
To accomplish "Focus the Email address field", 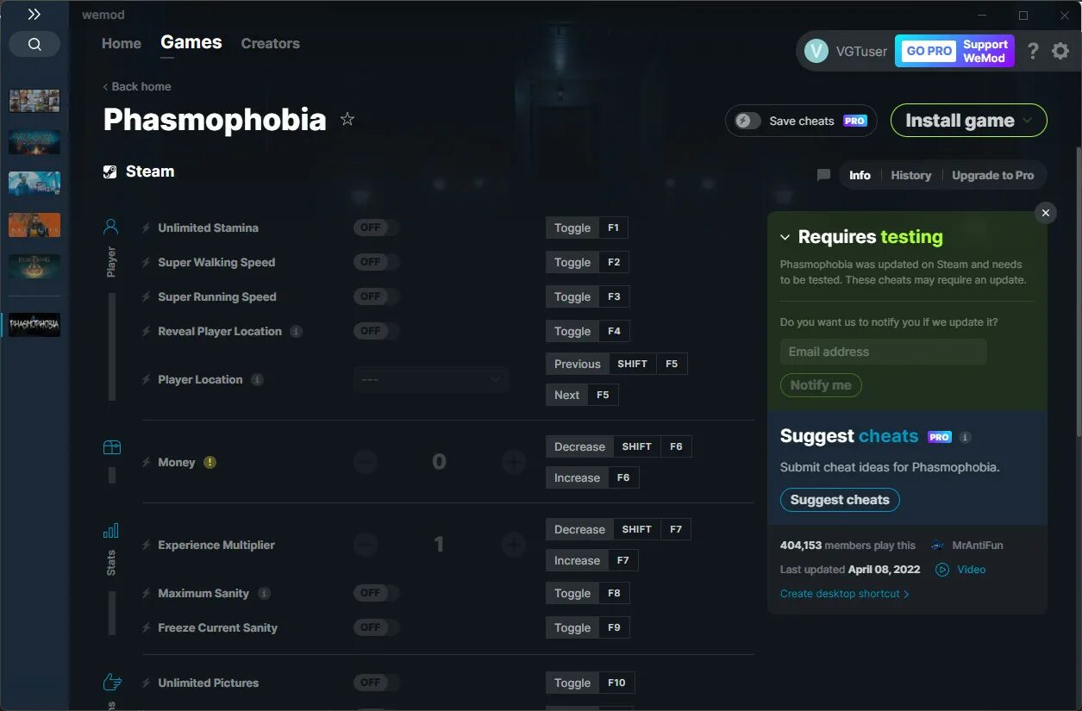I will click(883, 352).
